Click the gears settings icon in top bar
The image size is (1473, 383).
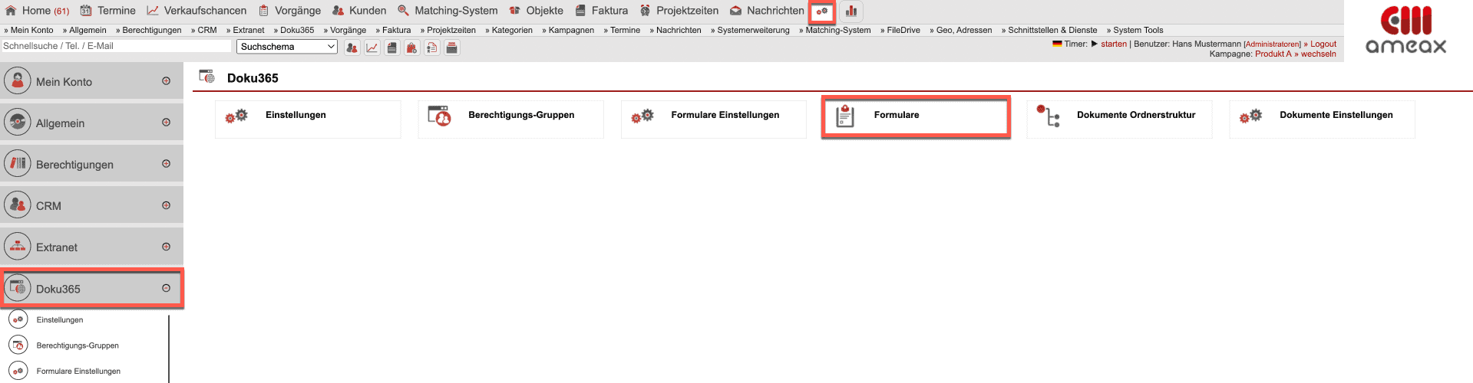[x=822, y=11]
